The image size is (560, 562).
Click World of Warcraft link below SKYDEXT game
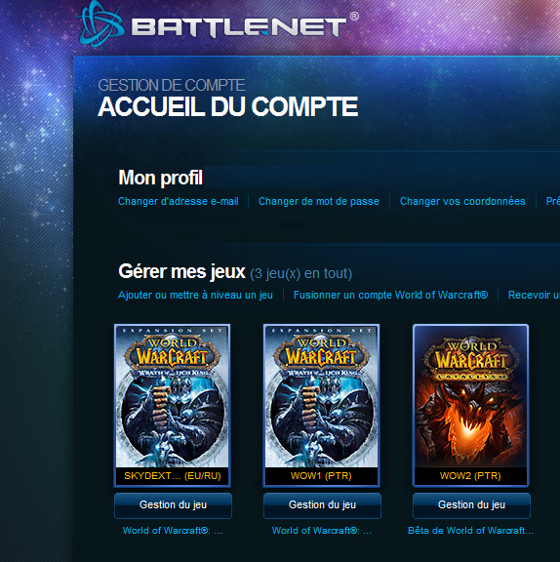pyautogui.click(x=173, y=531)
